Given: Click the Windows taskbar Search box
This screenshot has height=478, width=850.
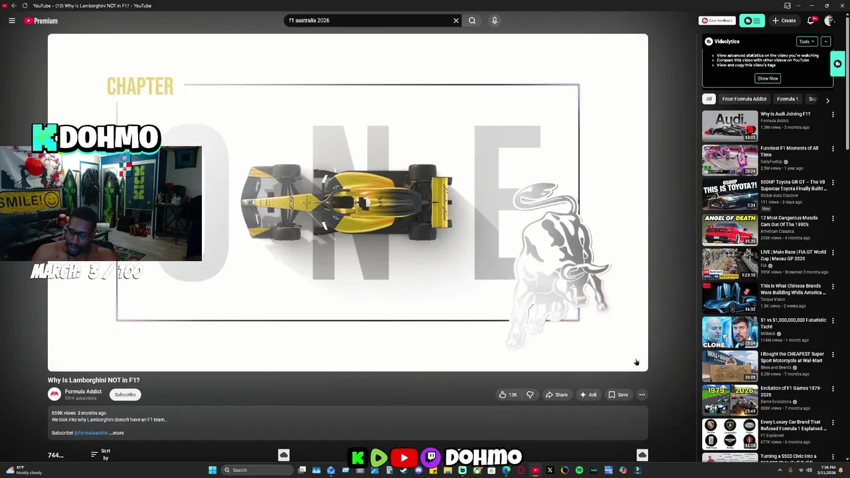Looking at the screenshot, I should [257, 470].
